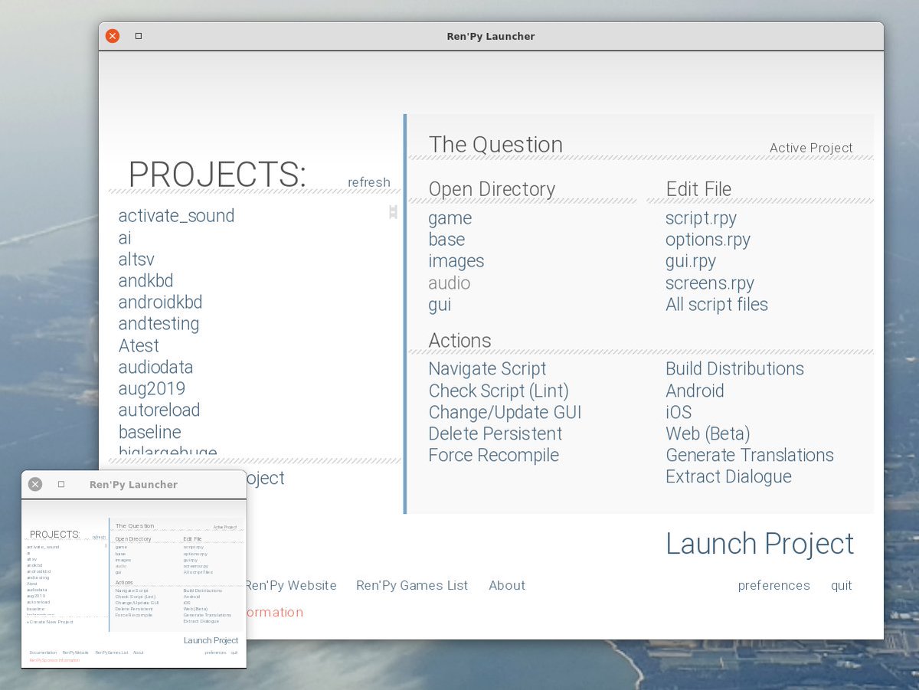Screen dimensions: 919x690
Task: Select the Atest project in large window
Action: coord(139,345)
